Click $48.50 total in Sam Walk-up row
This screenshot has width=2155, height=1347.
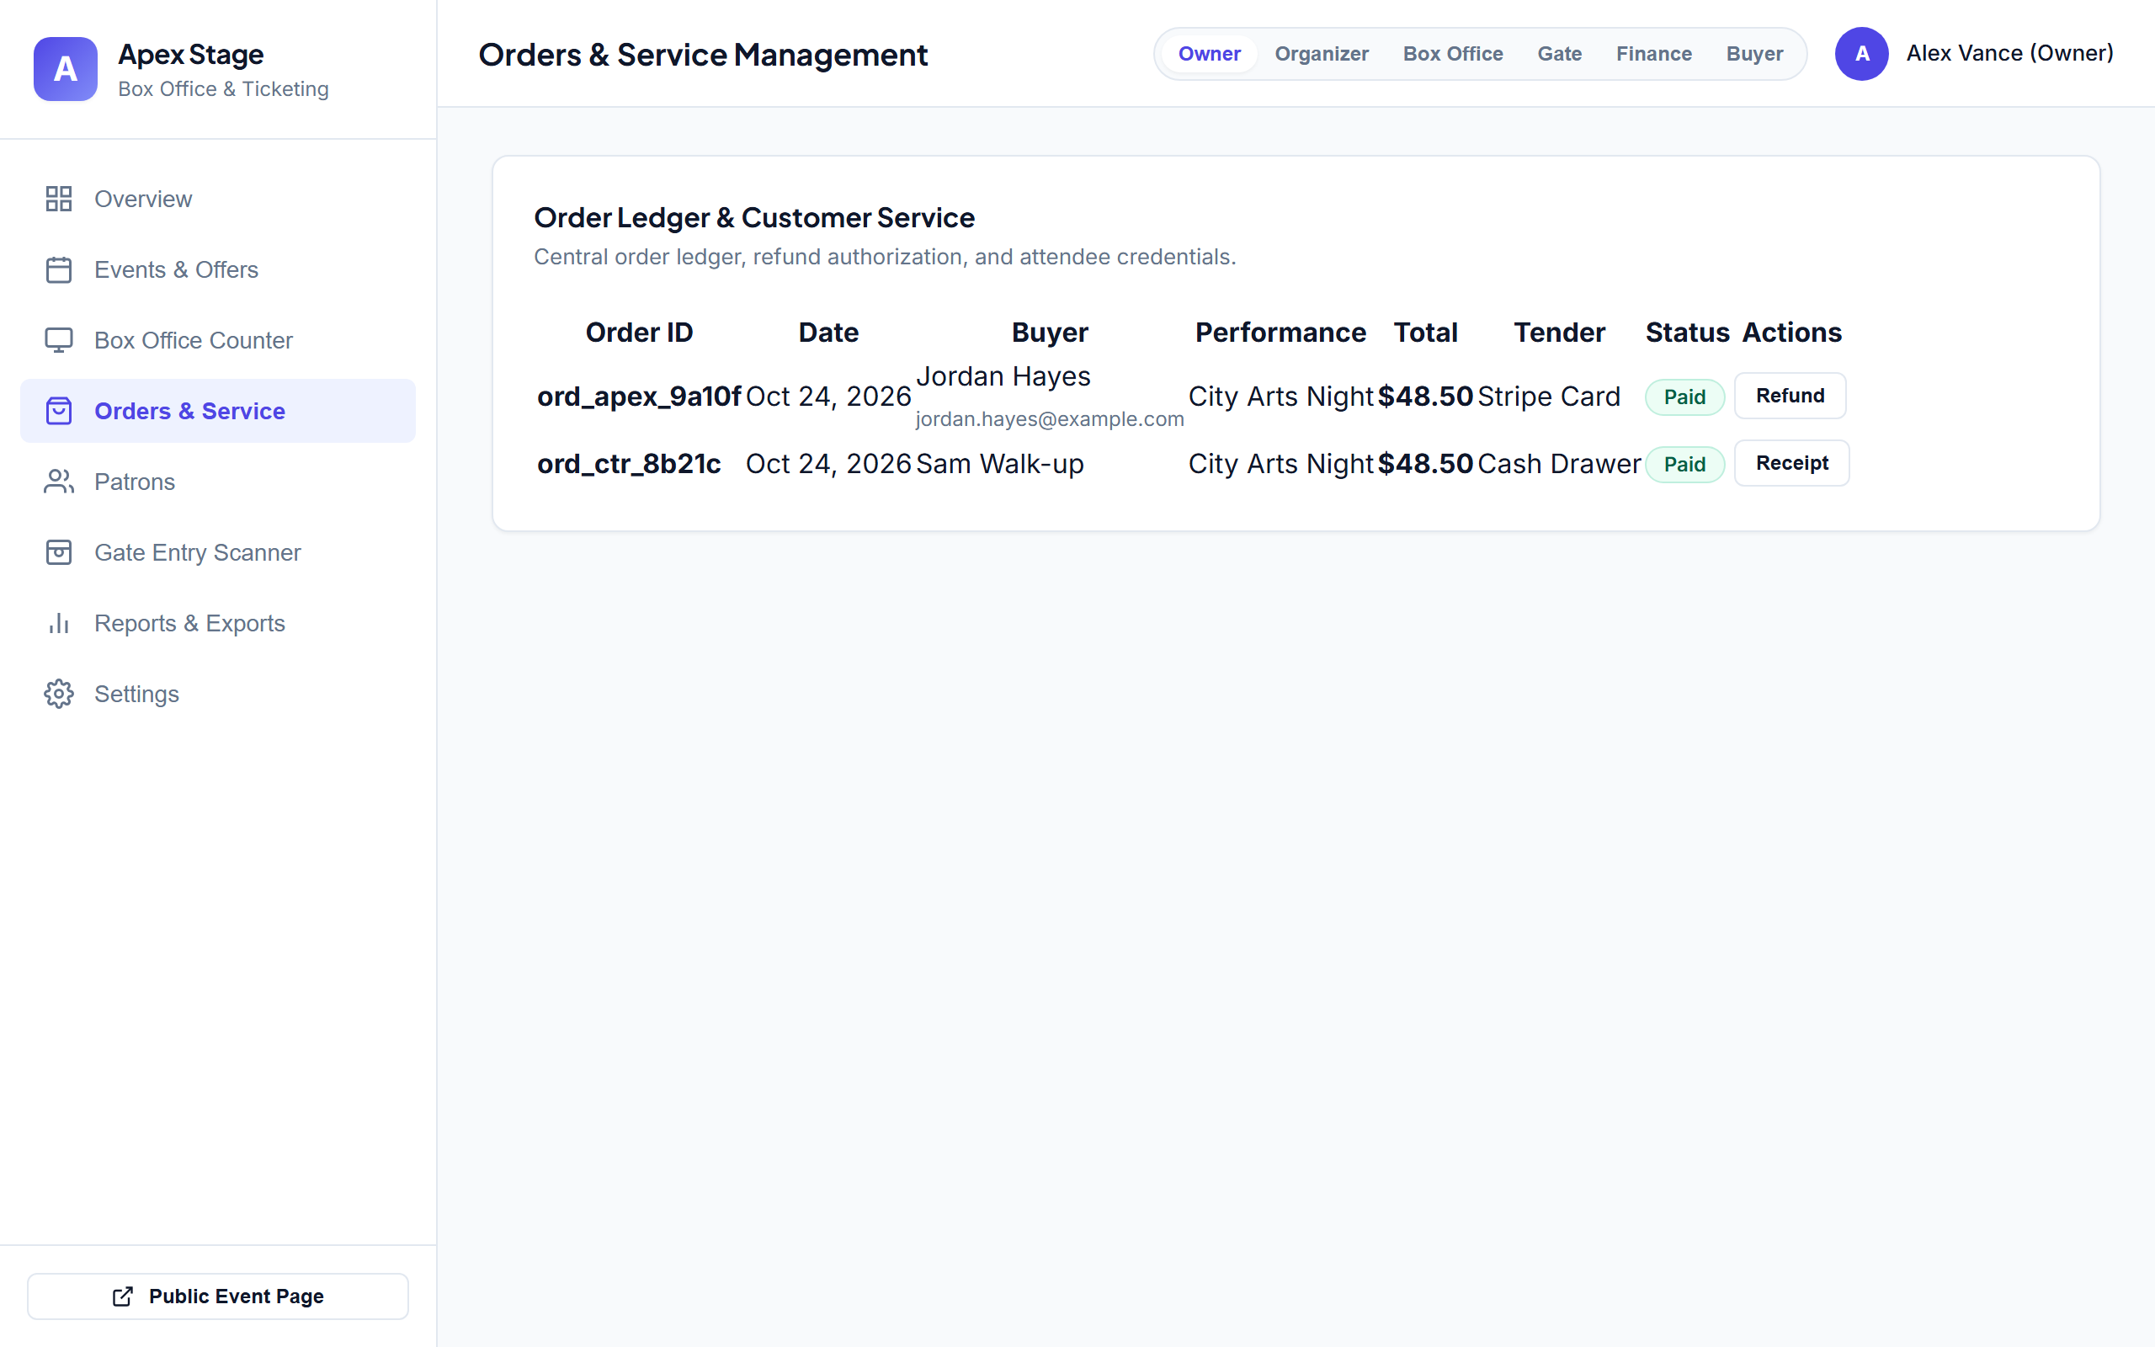(x=1425, y=464)
